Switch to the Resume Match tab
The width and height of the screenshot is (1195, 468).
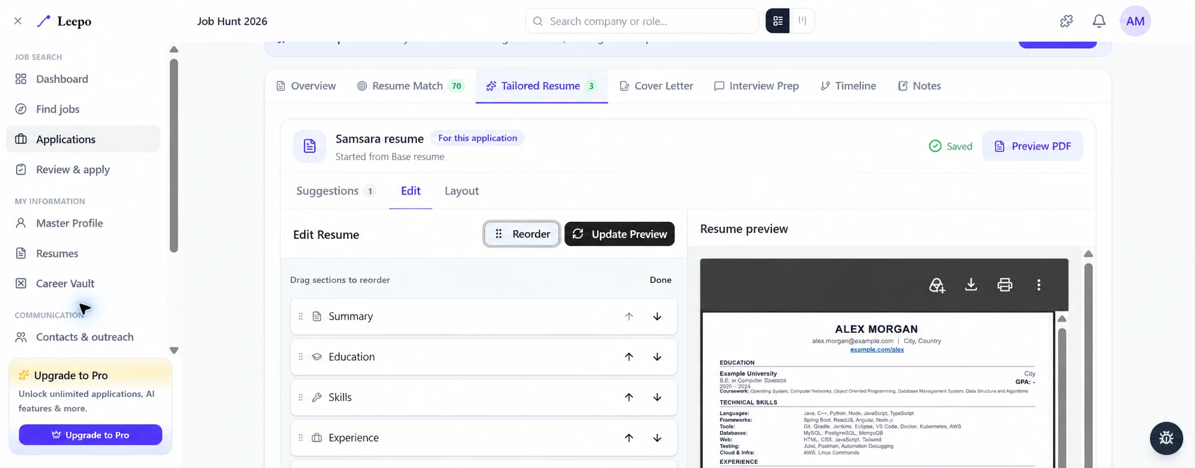click(x=411, y=86)
